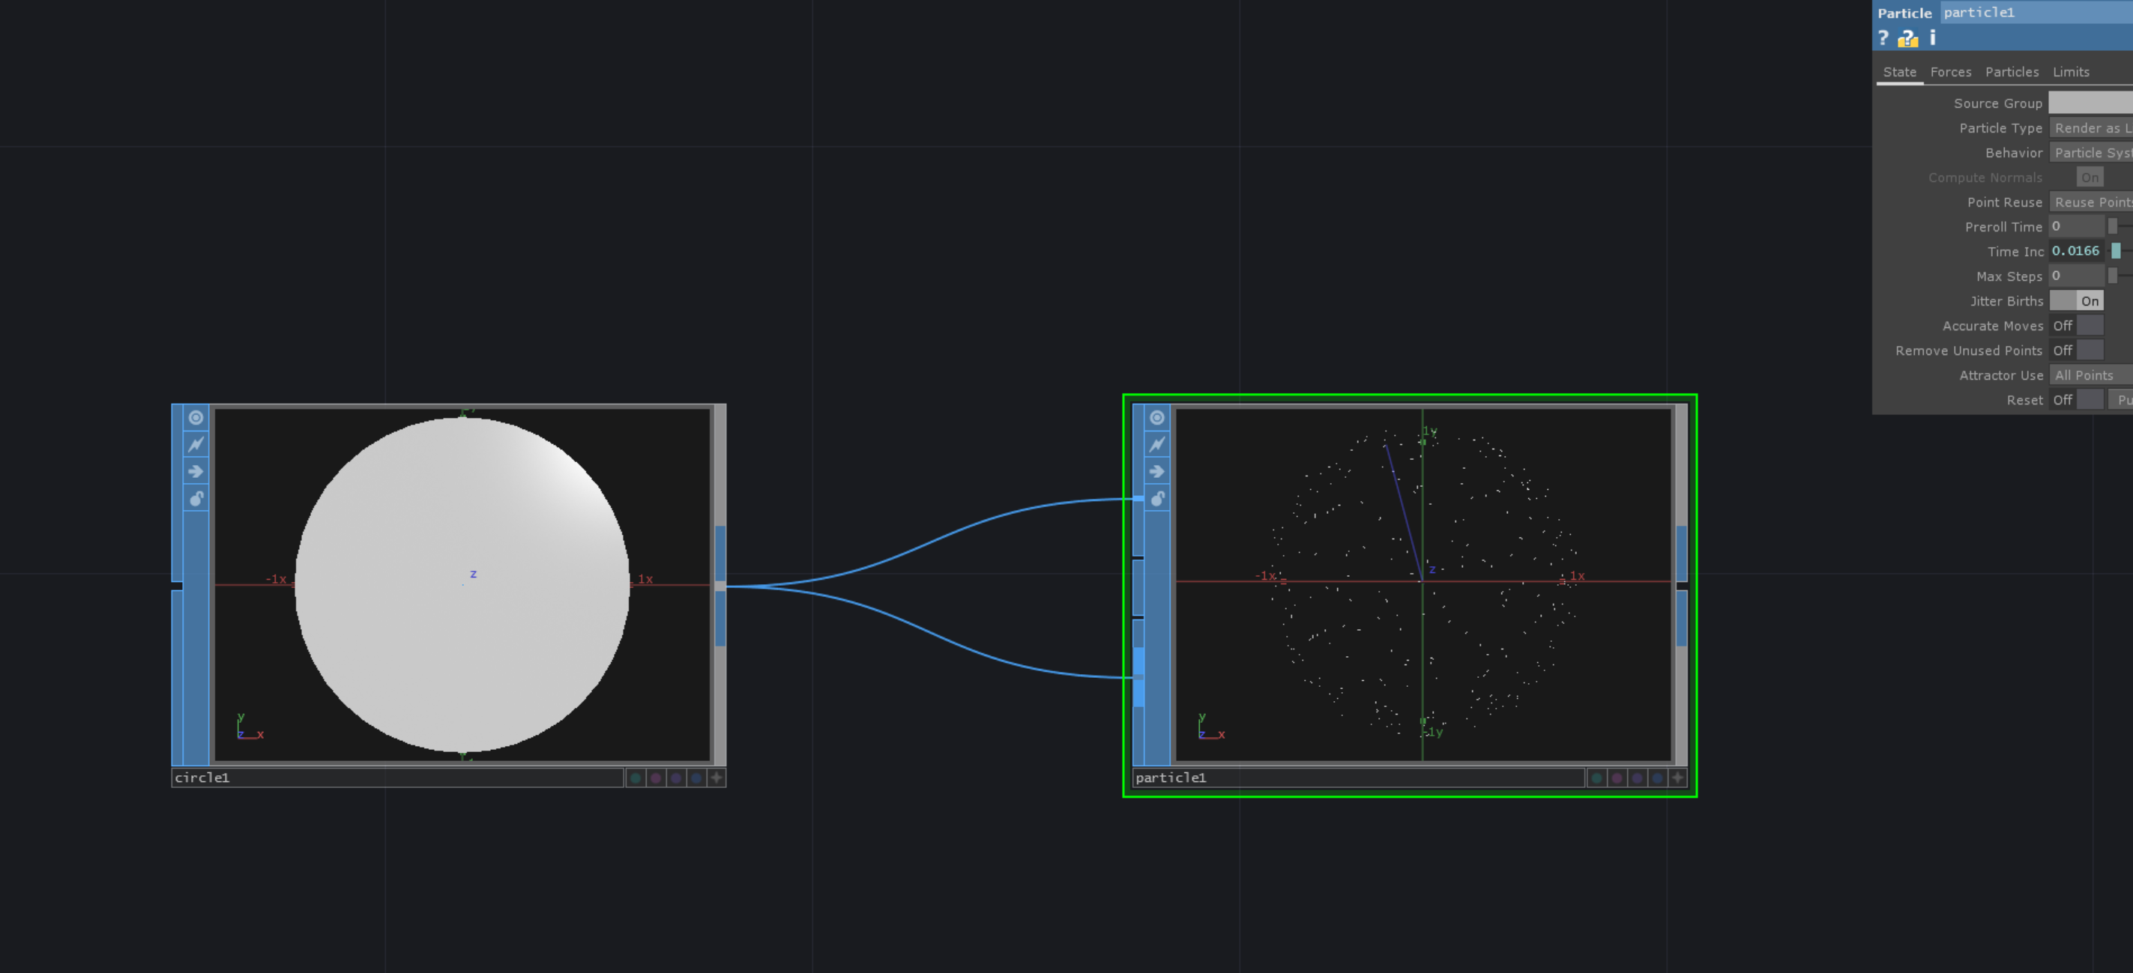This screenshot has height=973, width=2133.
Task: Click the circle1 sphere viewer thumbnail
Action: [462, 584]
